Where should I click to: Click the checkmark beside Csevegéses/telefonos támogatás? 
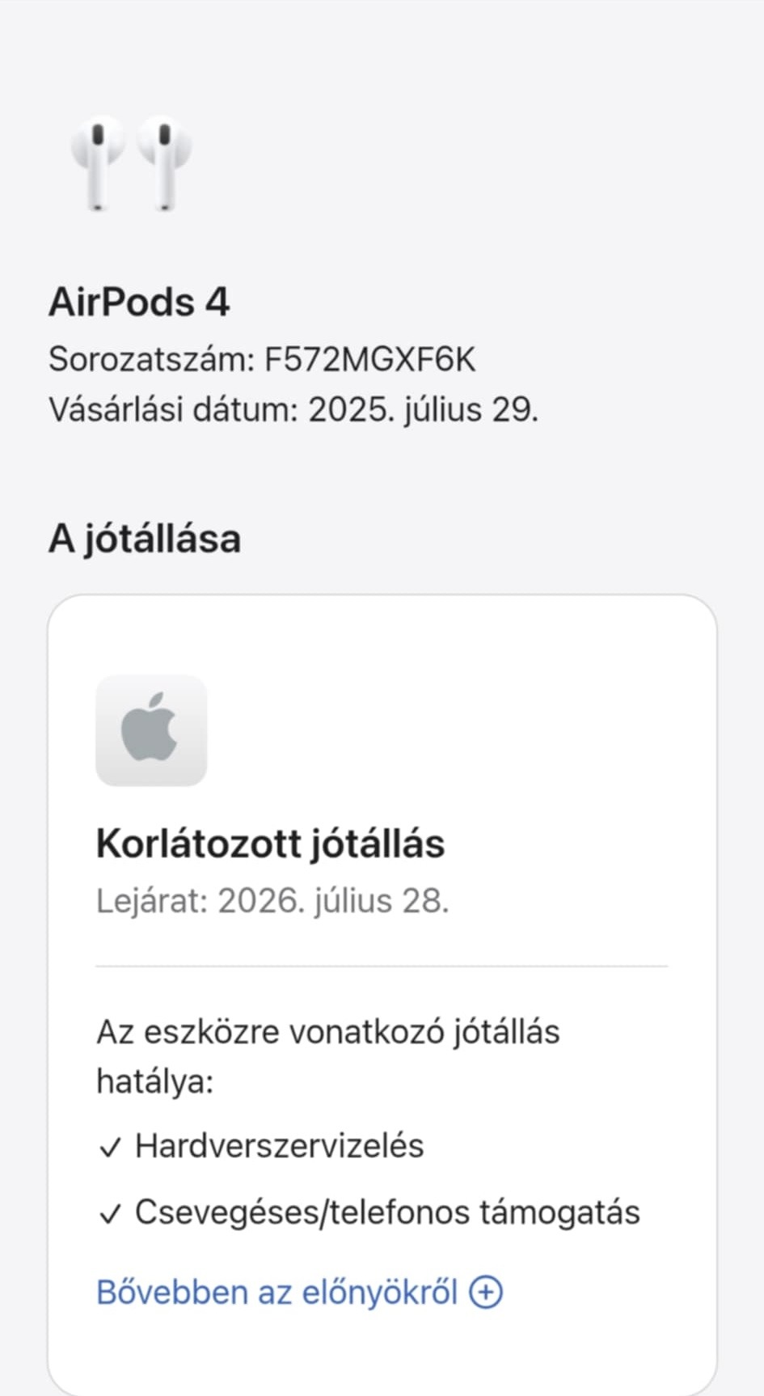[x=110, y=1213]
